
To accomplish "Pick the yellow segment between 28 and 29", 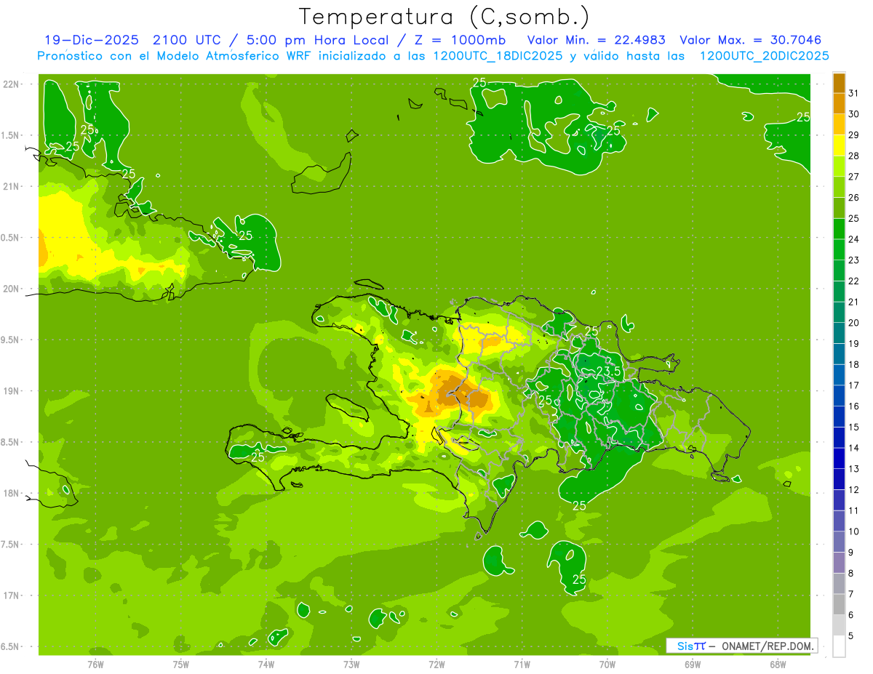I will coord(839,145).
